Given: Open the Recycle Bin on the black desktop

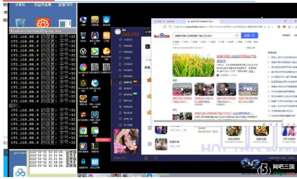Looking at the screenshot, I should coord(83,36).
